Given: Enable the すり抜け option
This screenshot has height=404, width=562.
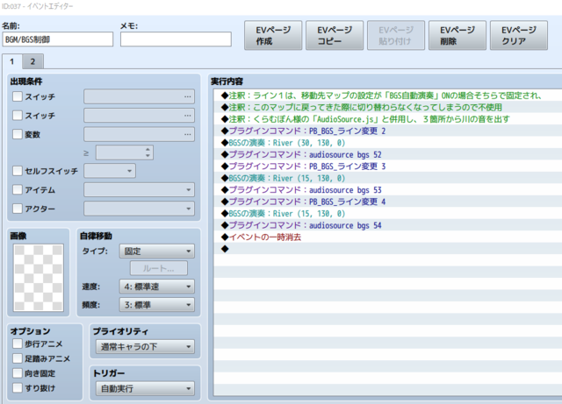Looking at the screenshot, I should [x=18, y=388].
